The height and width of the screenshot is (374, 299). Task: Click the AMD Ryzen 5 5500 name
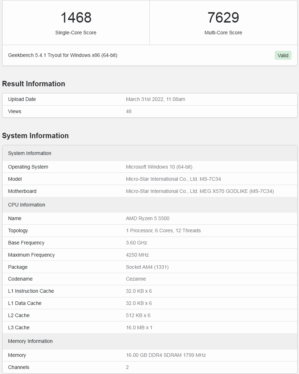click(x=148, y=218)
